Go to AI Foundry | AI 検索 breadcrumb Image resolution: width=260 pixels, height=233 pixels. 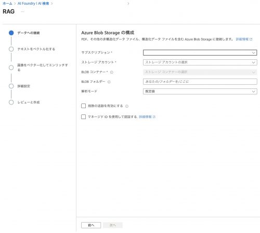click(33, 4)
